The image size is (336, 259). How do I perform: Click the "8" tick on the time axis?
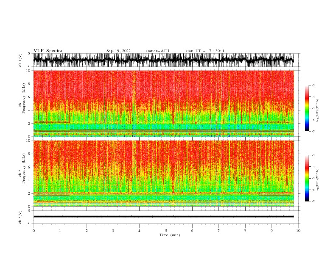[245, 231]
